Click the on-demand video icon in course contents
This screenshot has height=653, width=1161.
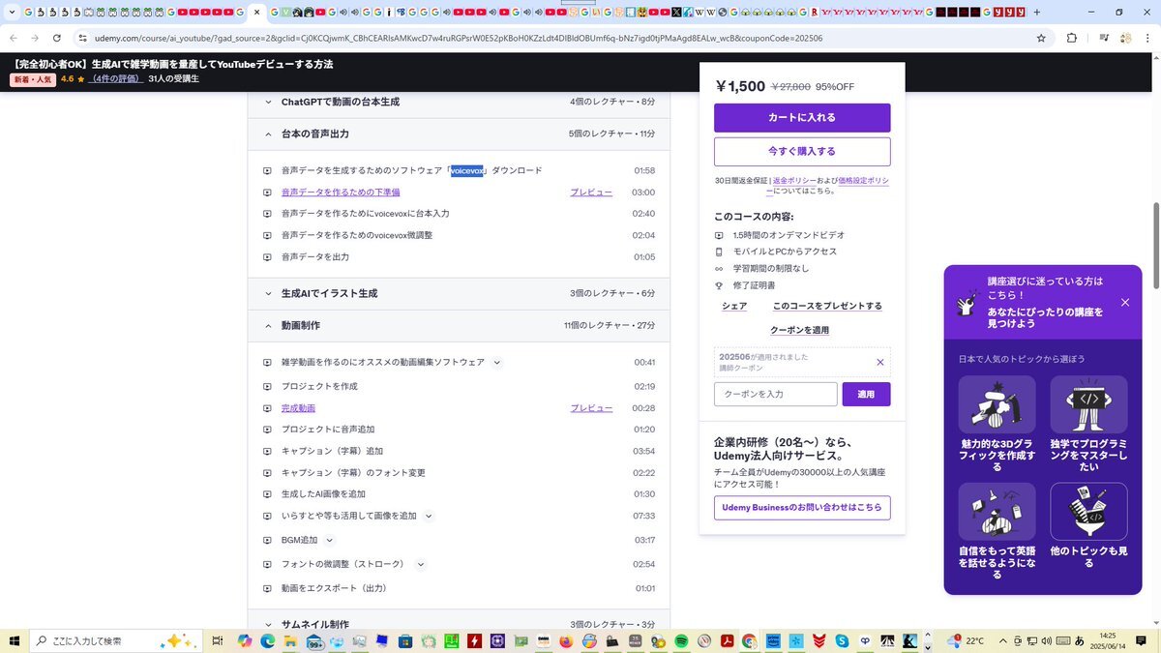click(x=719, y=235)
